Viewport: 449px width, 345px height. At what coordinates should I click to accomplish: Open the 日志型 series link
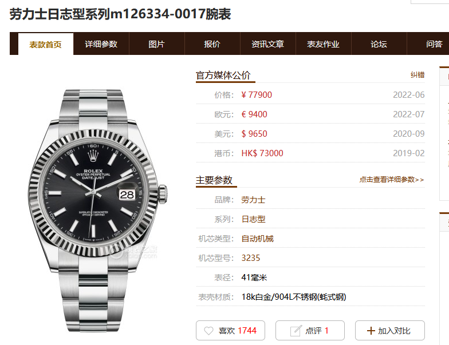point(253,219)
